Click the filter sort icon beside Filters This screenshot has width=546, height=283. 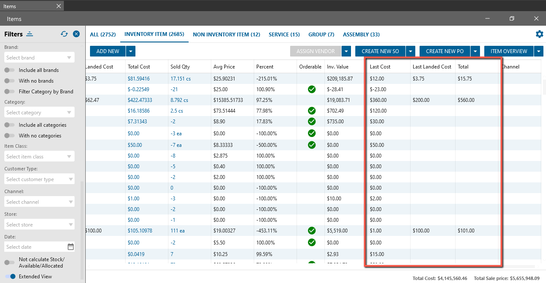(x=30, y=34)
